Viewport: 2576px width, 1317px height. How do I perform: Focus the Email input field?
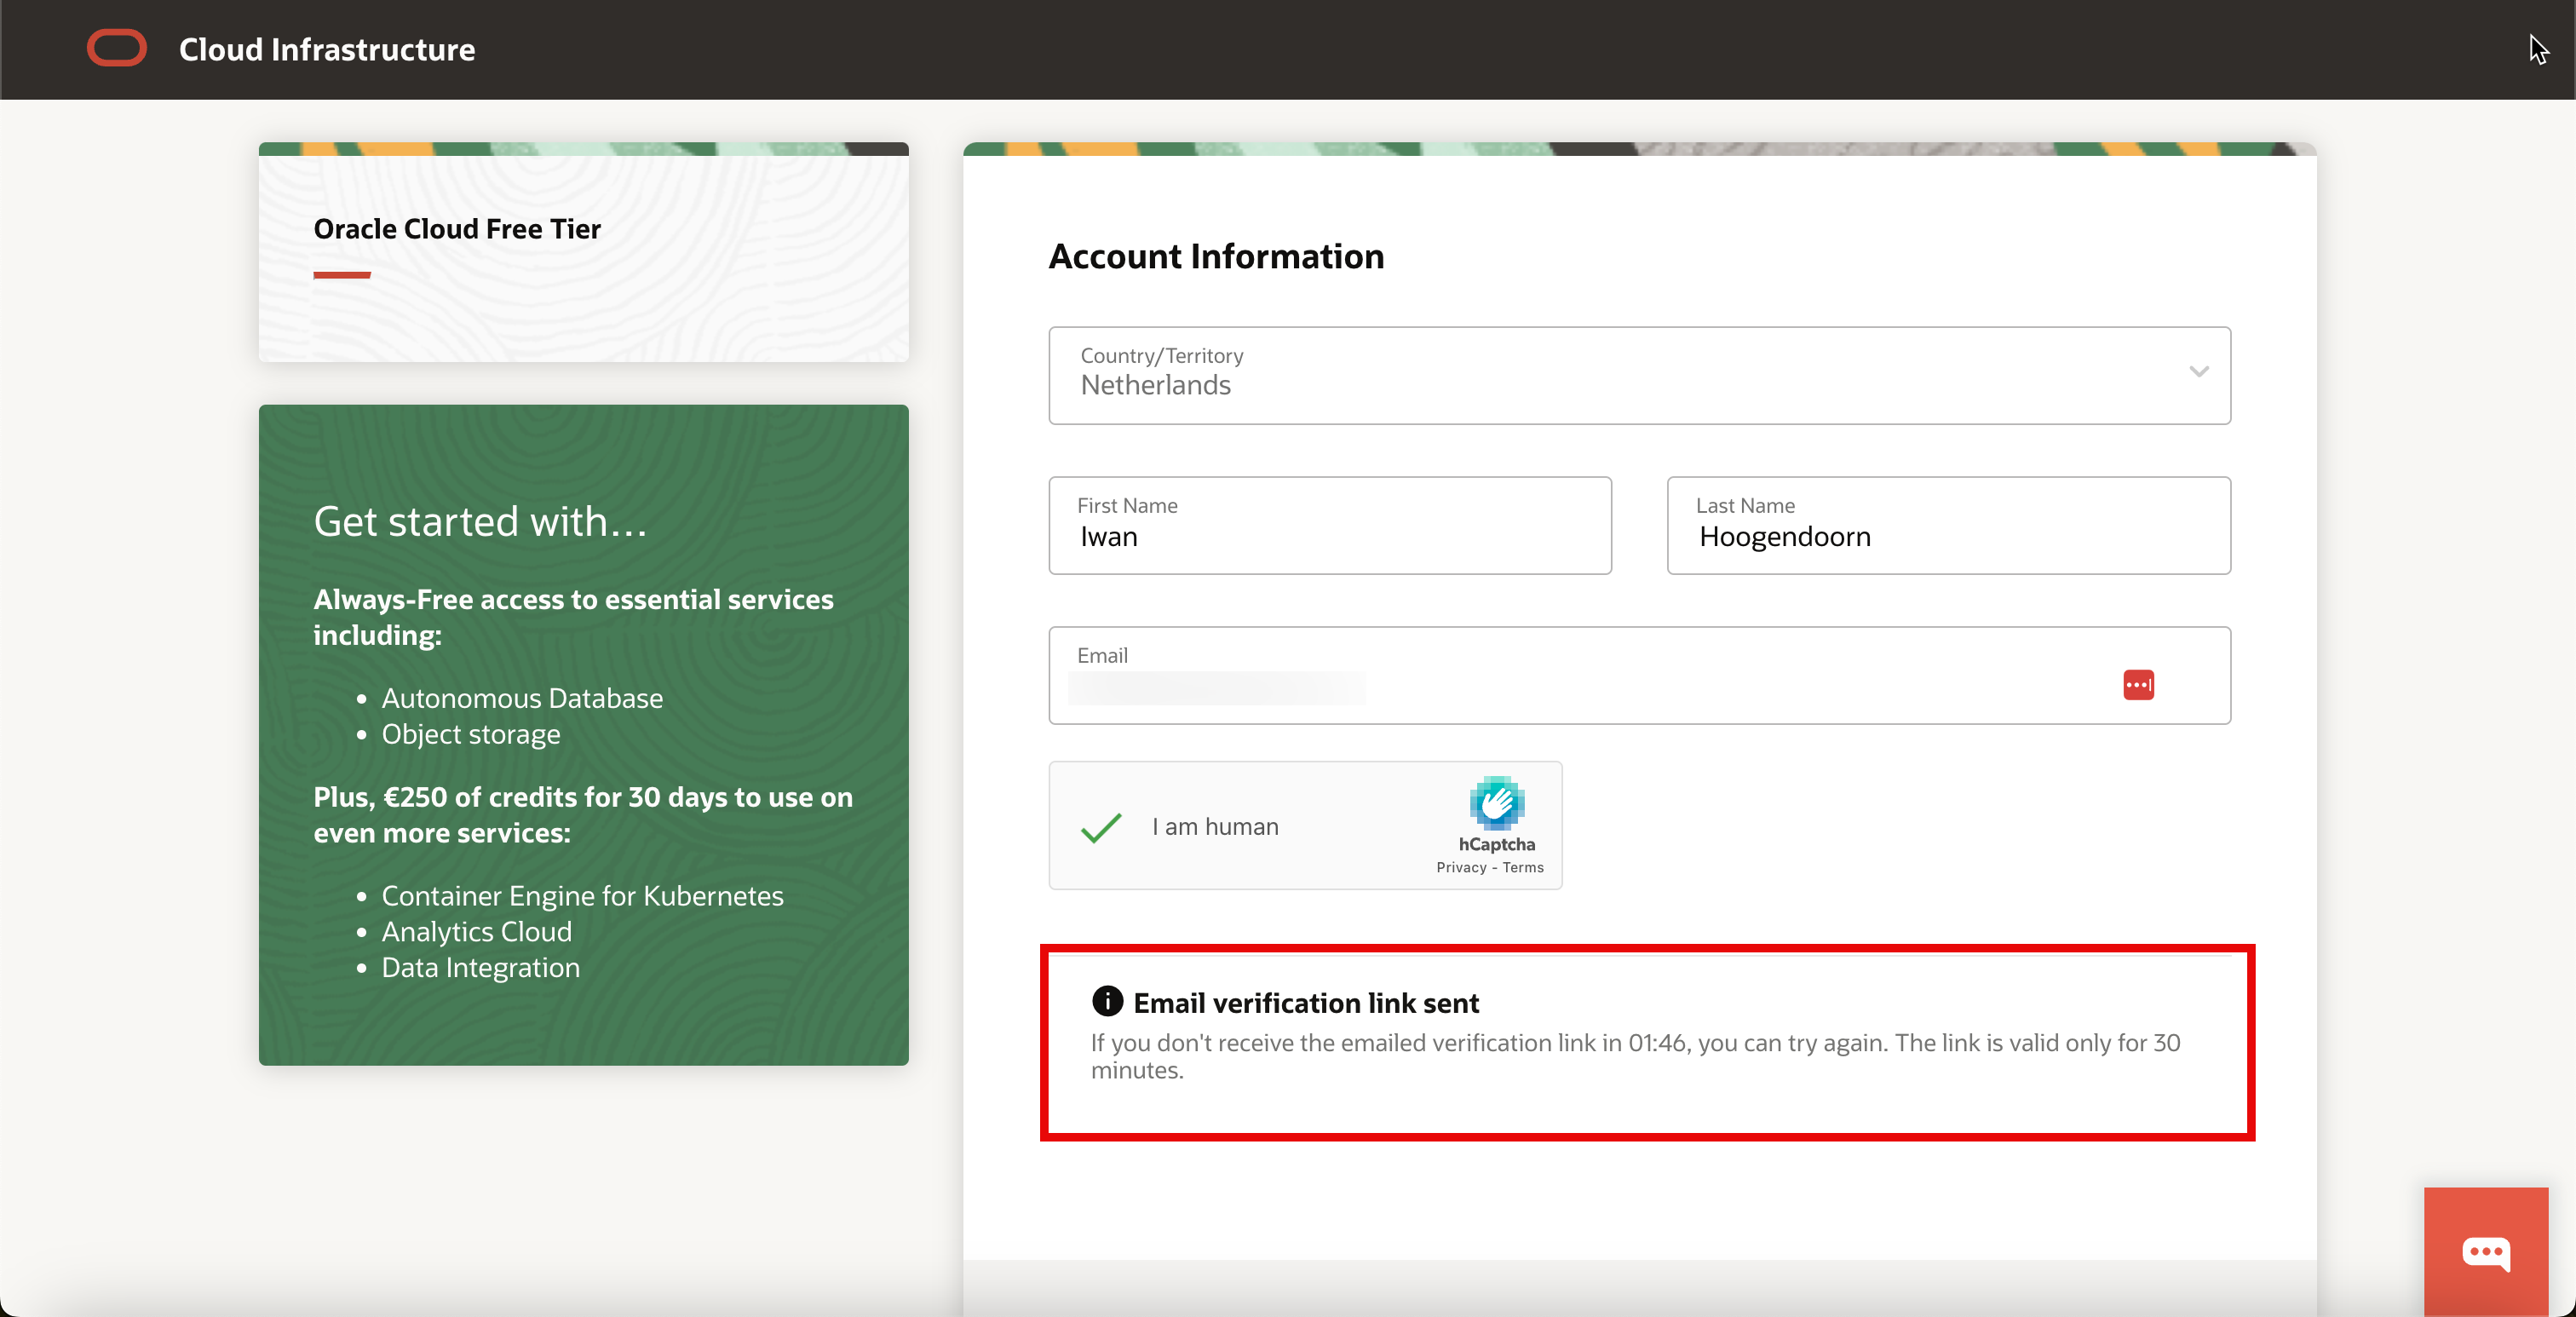pyautogui.click(x=1580, y=687)
